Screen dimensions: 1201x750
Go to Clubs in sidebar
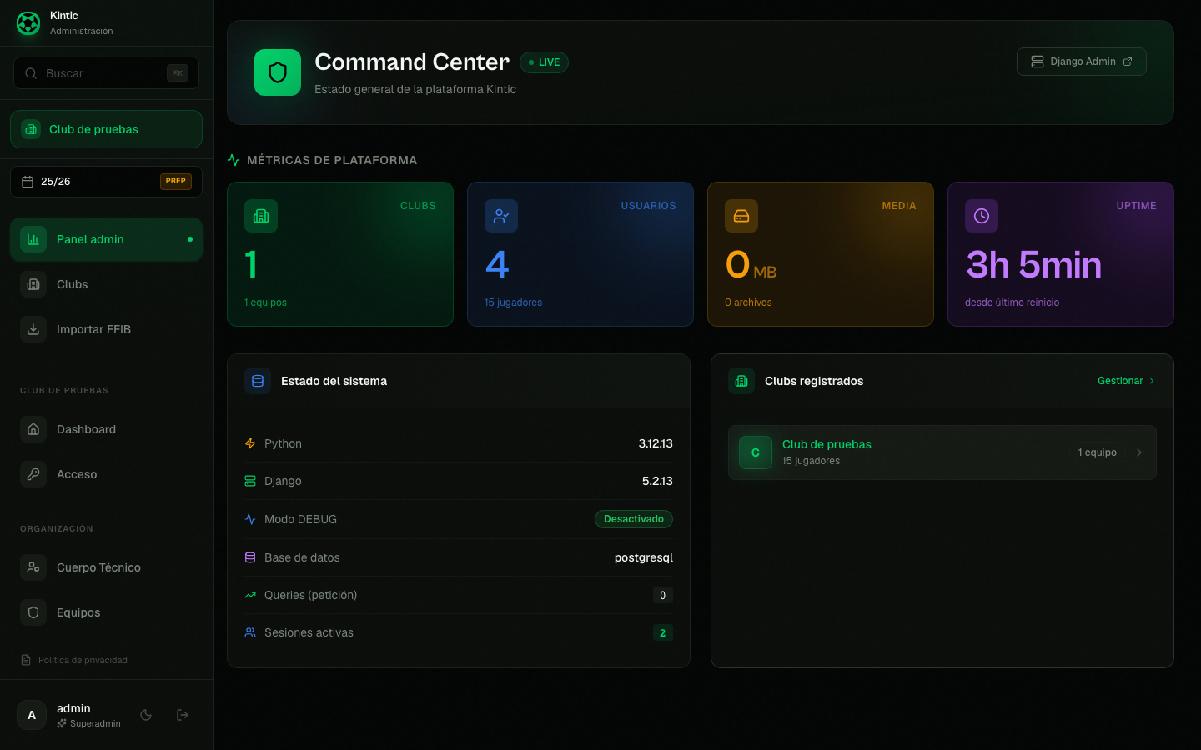click(x=106, y=284)
